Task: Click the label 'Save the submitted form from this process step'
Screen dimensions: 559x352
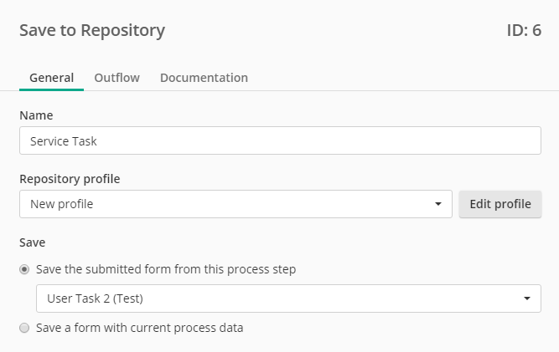Action: [166, 269]
